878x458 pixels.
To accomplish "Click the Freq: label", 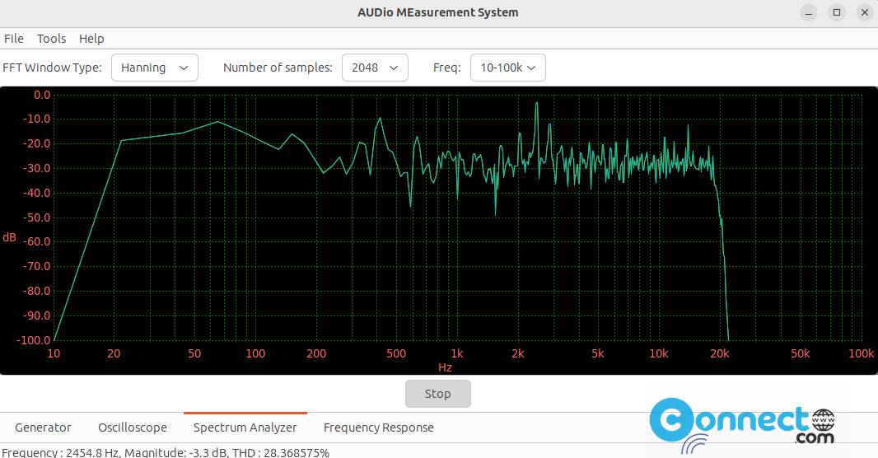I will [447, 68].
